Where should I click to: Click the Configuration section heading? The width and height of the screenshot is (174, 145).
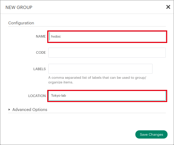(21, 23)
